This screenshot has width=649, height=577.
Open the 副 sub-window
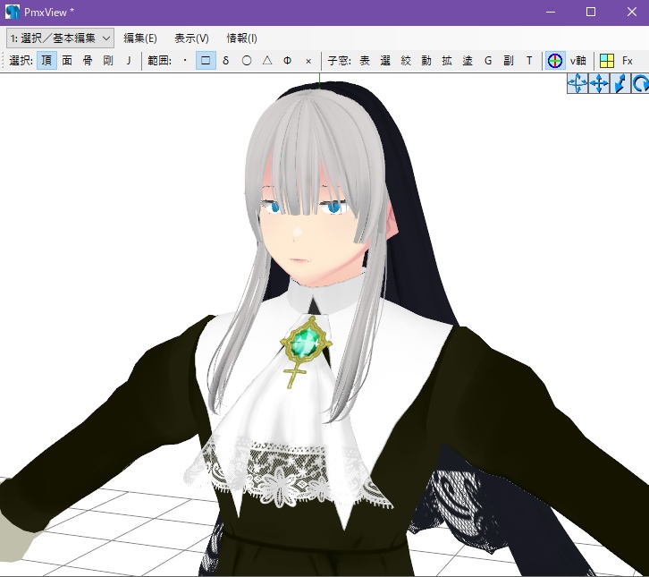pos(509,61)
